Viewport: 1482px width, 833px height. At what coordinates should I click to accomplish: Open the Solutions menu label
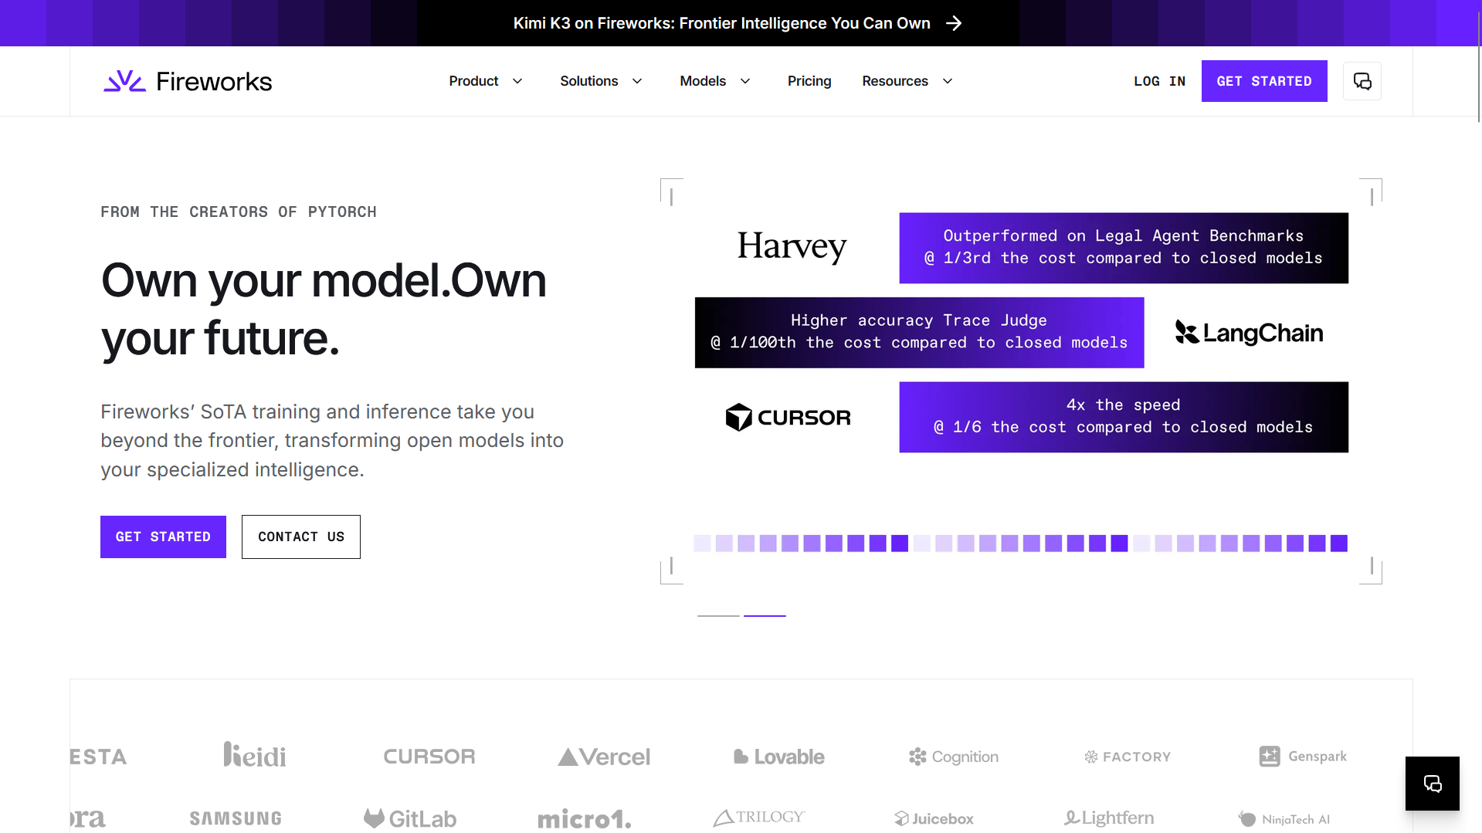point(588,81)
